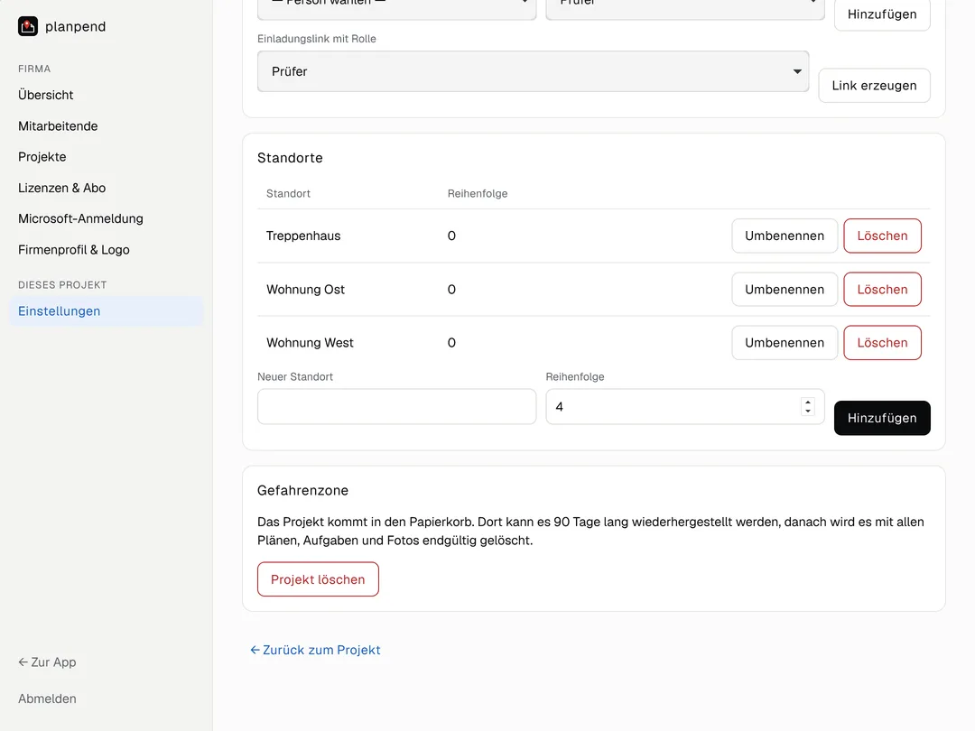Viewport: 975px width, 731px height.
Task: Follow the Zurück zum Projekt link
Action: 315,650
